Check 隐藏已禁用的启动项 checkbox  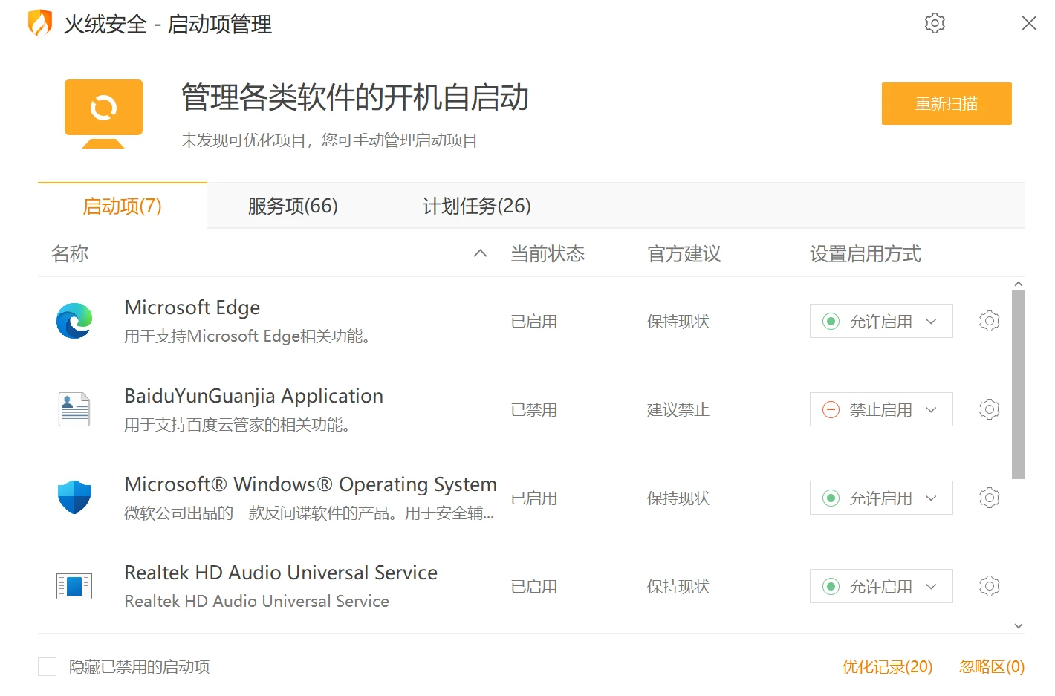[x=48, y=666]
